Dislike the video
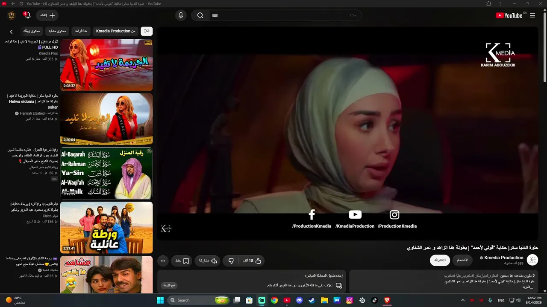This screenshot has width=547, height=307. pyautogui.click(x=232, y=261)
